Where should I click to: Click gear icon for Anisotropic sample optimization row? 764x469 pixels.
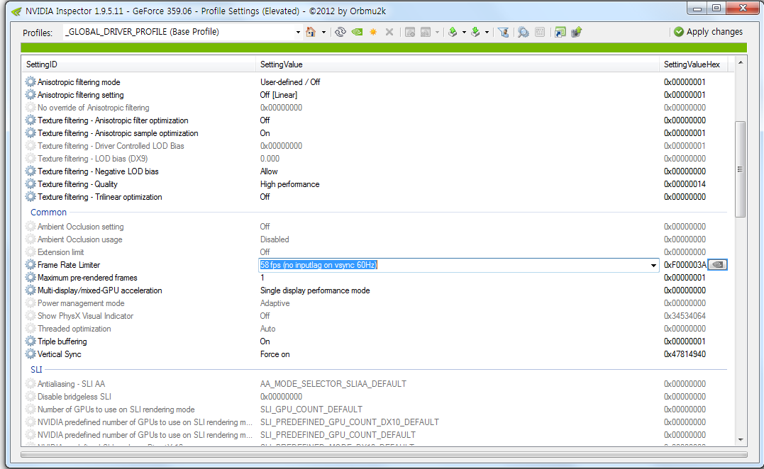coord(31,132)
